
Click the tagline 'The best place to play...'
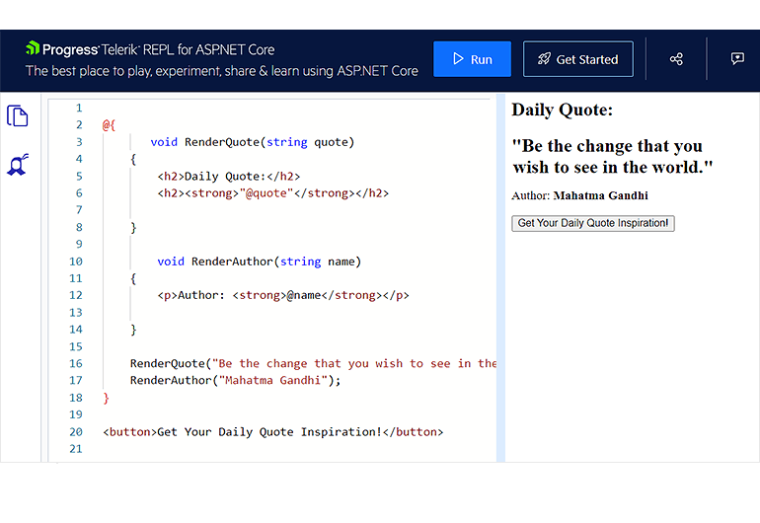tap(221, 71)
